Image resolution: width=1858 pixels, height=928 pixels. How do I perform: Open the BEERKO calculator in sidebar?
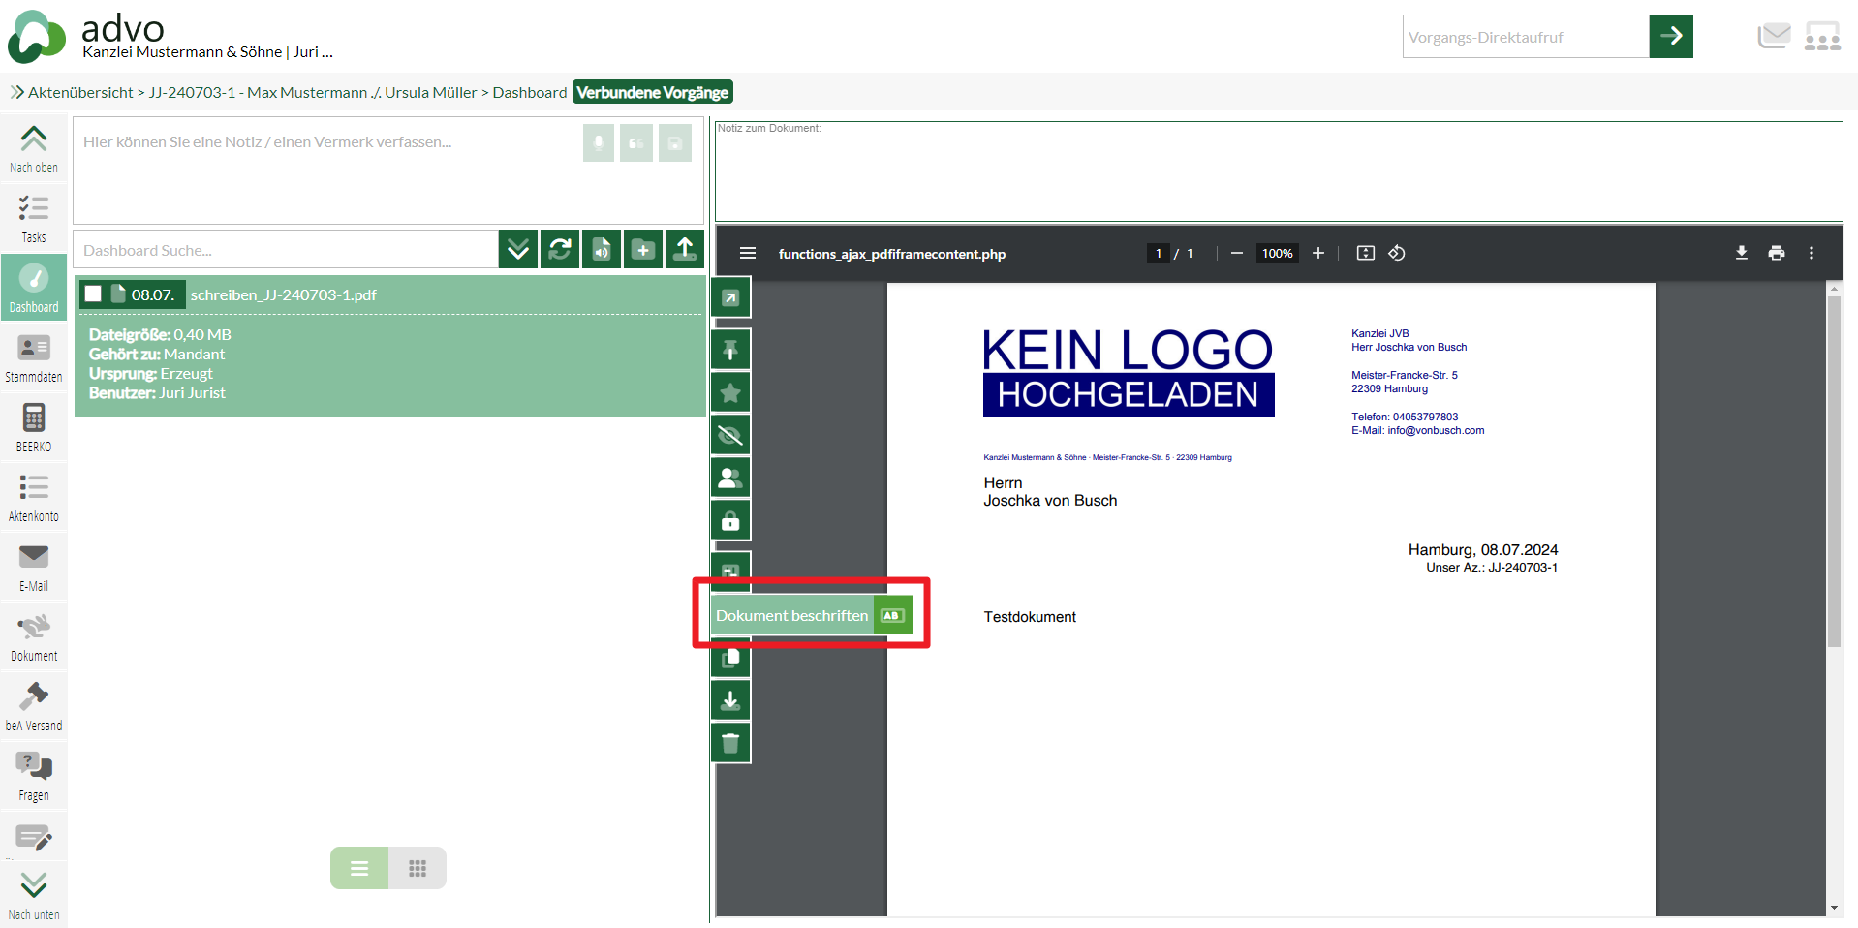[34, 428]
